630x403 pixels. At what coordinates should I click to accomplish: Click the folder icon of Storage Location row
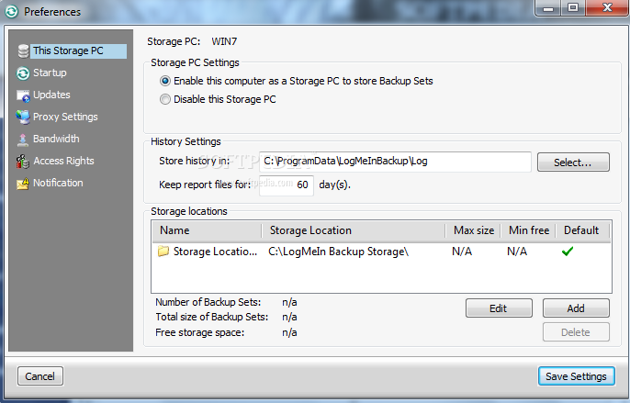pos(163,252)
